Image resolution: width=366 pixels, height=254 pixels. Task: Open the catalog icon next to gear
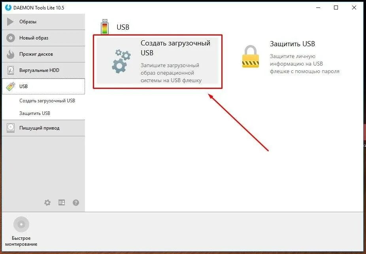click(x=62, y=203)
